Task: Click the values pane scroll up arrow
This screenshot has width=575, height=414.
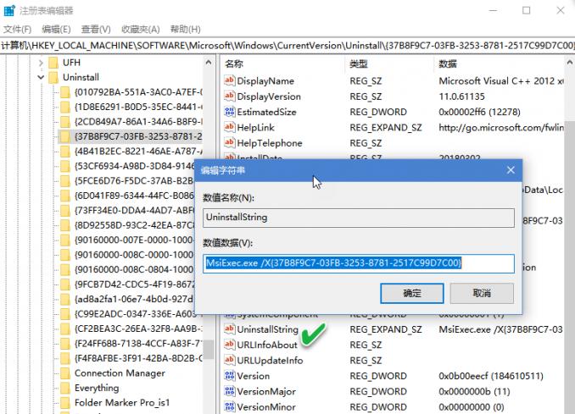Action: [570, 63]
